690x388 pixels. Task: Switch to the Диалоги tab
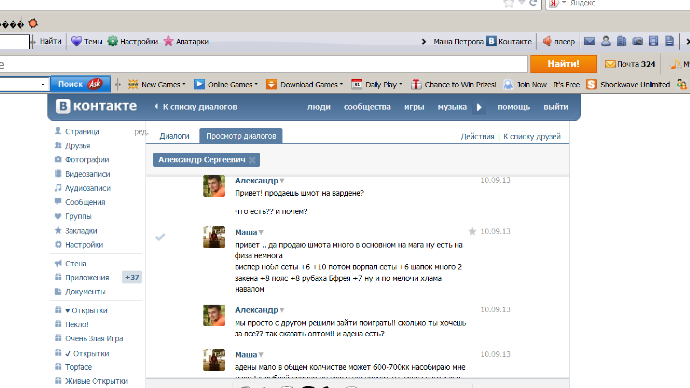point(174,136)
